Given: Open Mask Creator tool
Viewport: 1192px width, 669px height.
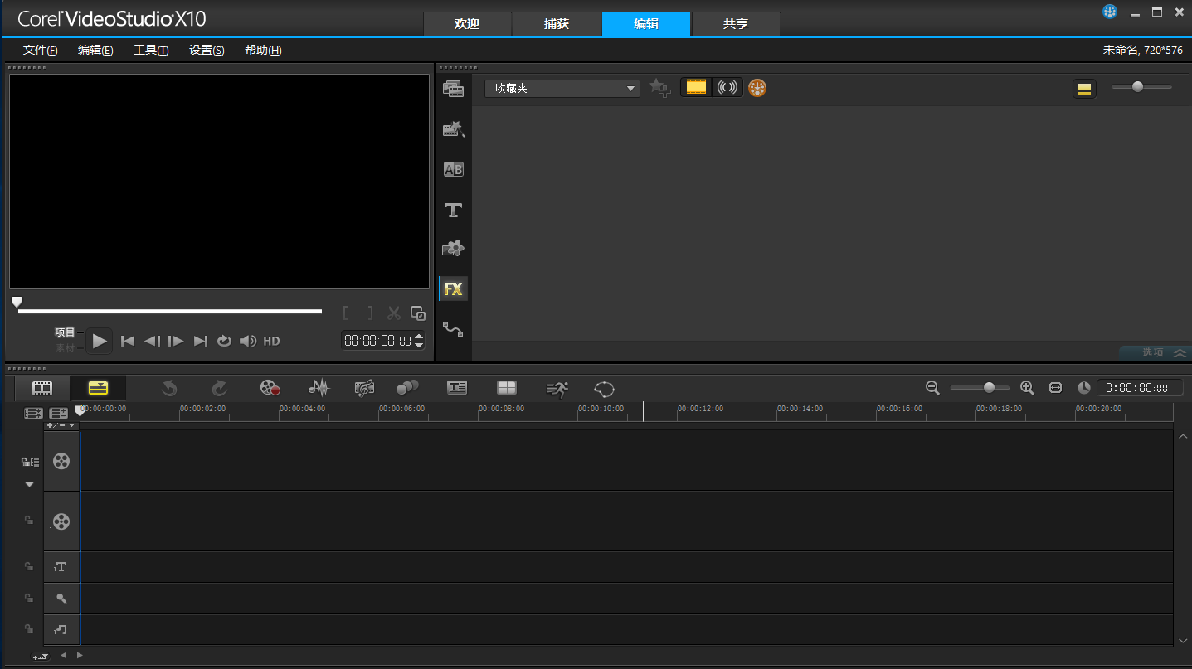Looking at the screenshot, I should pyautogui.click(x=605, y=388).
